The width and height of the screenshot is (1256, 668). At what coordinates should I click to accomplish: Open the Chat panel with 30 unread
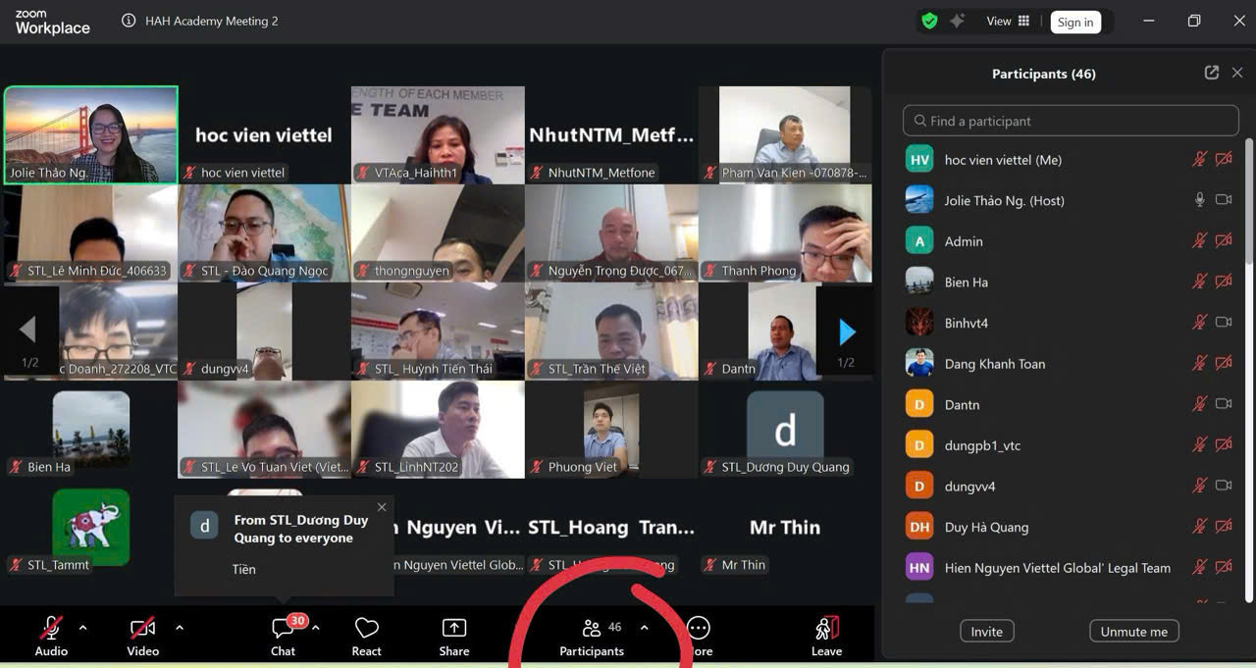click(283, 635)
